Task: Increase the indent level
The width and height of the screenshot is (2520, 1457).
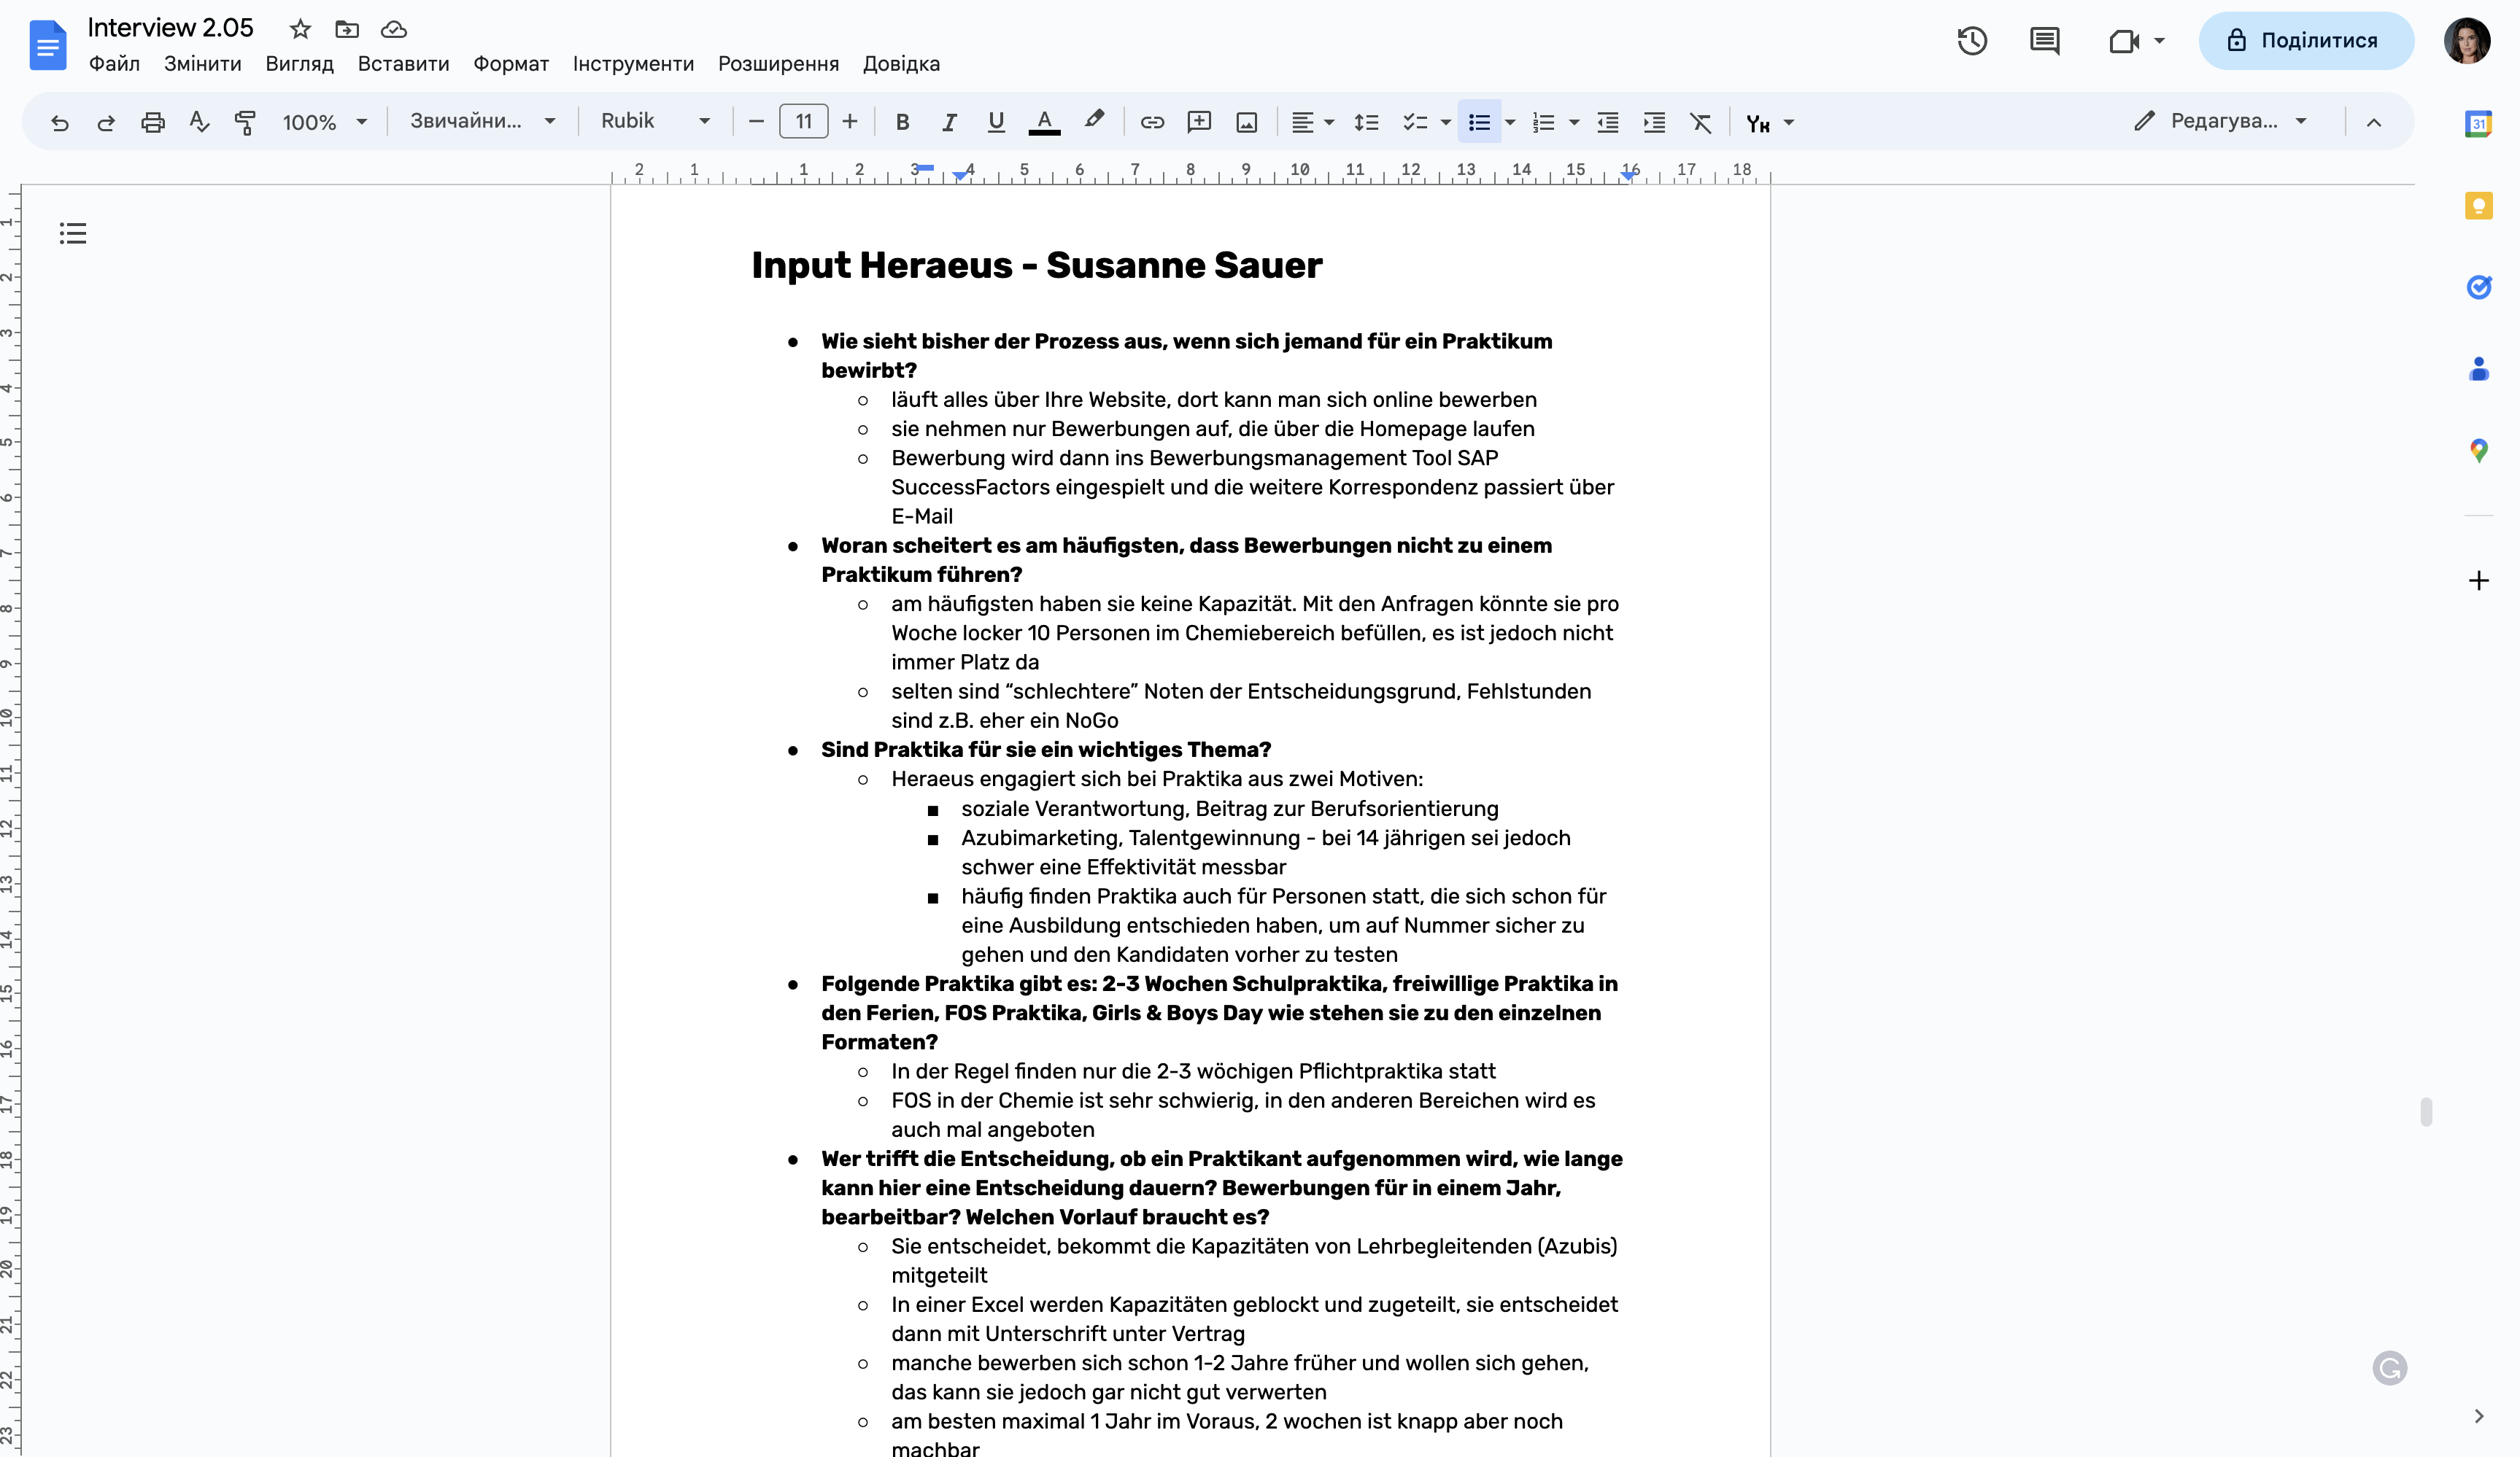Action: pyautogui.click(x=1654, y=122)
